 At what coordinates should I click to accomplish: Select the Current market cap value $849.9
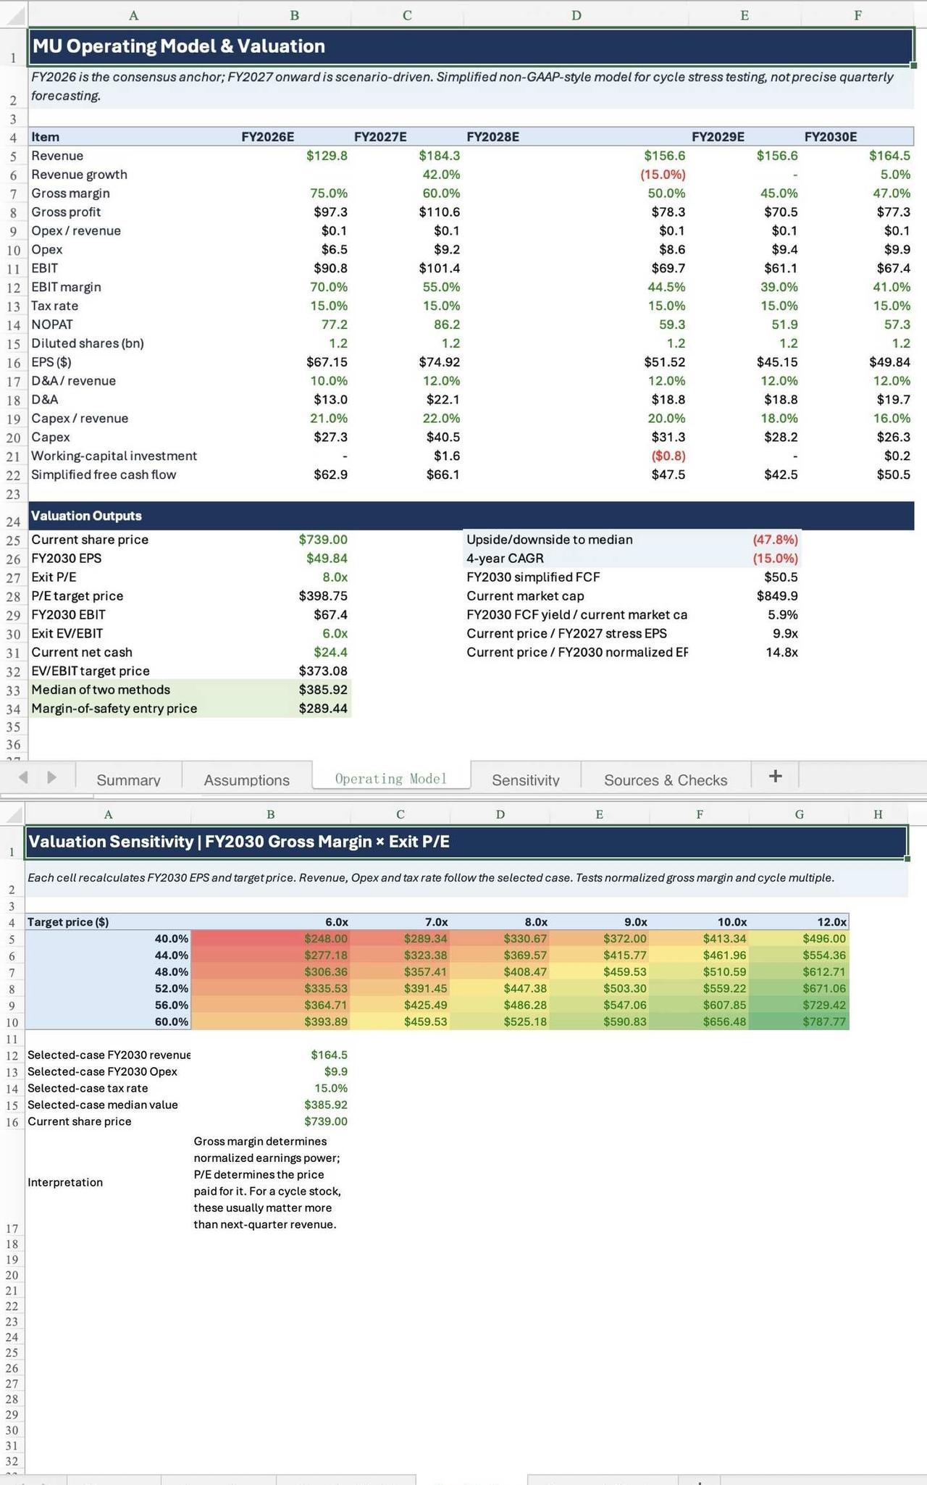(x=777, y=596)
